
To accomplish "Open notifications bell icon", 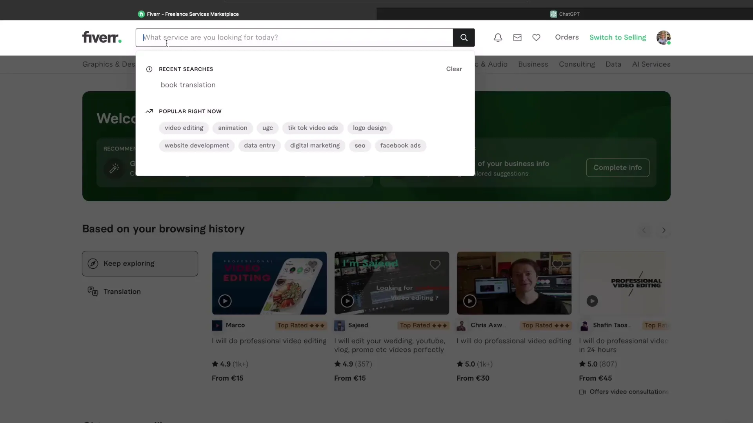I will click(498, 38).
